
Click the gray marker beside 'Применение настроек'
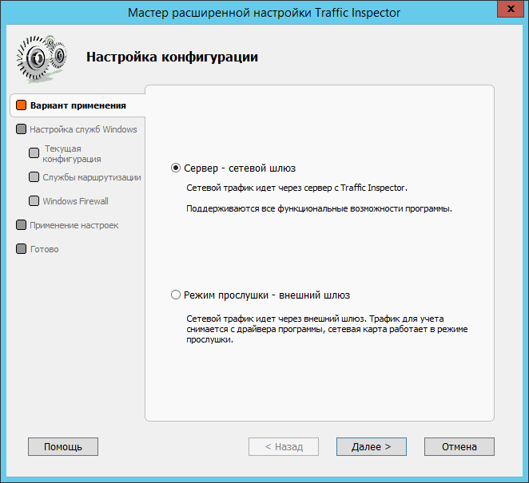point(22,225)
